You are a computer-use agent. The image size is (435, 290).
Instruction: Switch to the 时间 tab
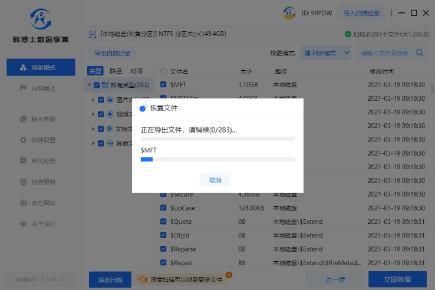(136, 71)
